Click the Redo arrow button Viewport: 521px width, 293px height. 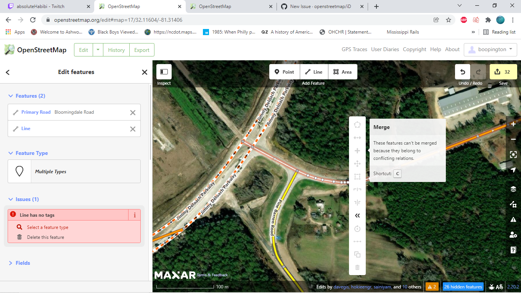click(x=478, y=72)
